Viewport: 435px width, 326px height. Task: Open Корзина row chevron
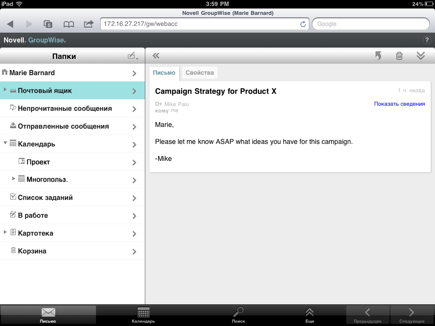(x=134, y=251)
